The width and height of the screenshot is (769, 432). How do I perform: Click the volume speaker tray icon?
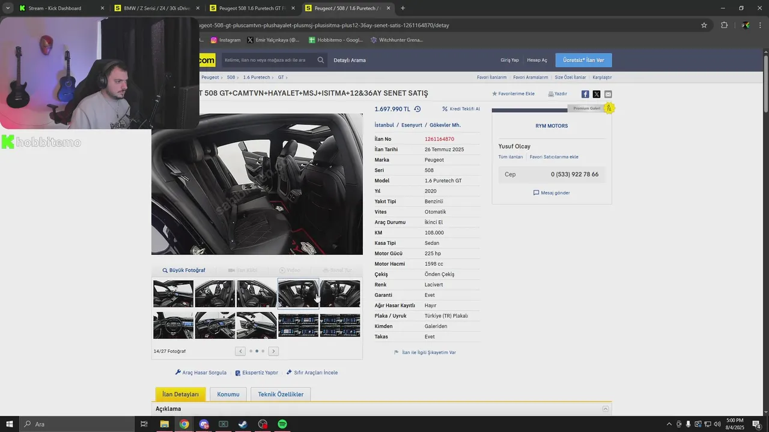717,424
